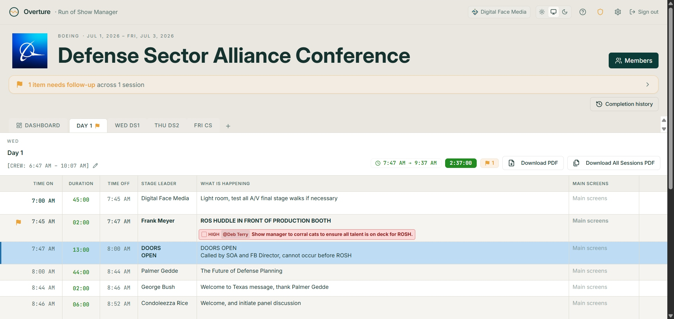Viewport: 674px width, 319px height.
Task: Click 'ROS HUDDLE IN FRONT OF PRODUCTION BOOTH' text
Action: pyautogui.click(x=266, y=221)
